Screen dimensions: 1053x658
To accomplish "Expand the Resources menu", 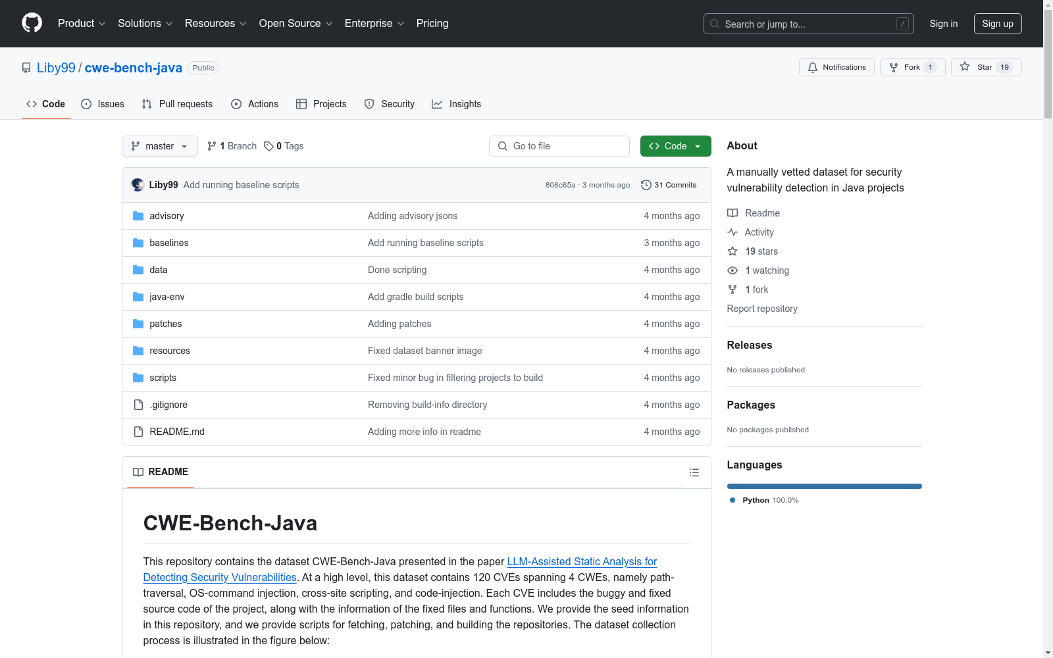I will pos(216,23).
